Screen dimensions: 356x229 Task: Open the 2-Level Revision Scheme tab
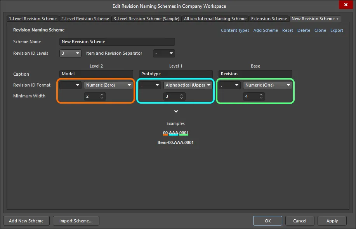[85, 19]
